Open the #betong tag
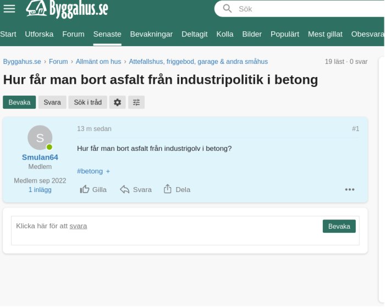The width and height of the screenshot is (385, 307). coord(90,171)
